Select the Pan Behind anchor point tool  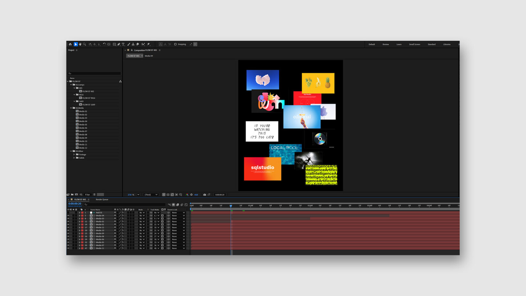[109, 44]
